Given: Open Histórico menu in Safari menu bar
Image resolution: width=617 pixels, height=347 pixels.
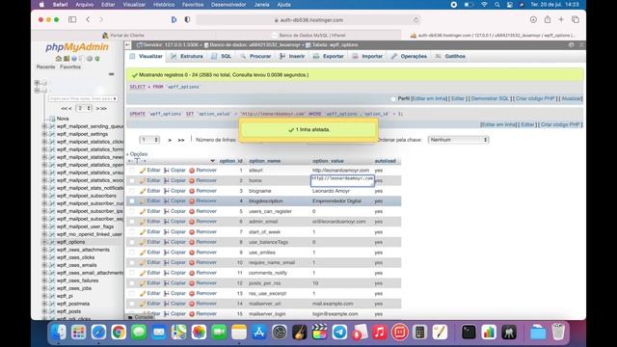Looking at the screenshot, I should 164,5.
